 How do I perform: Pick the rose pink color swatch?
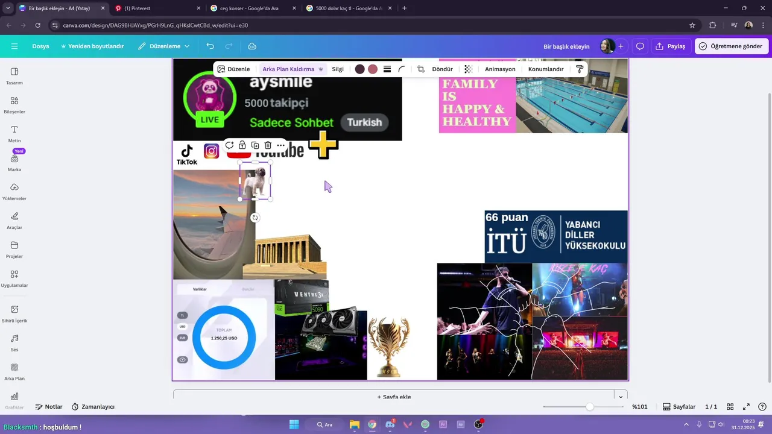tap(373, 69)
